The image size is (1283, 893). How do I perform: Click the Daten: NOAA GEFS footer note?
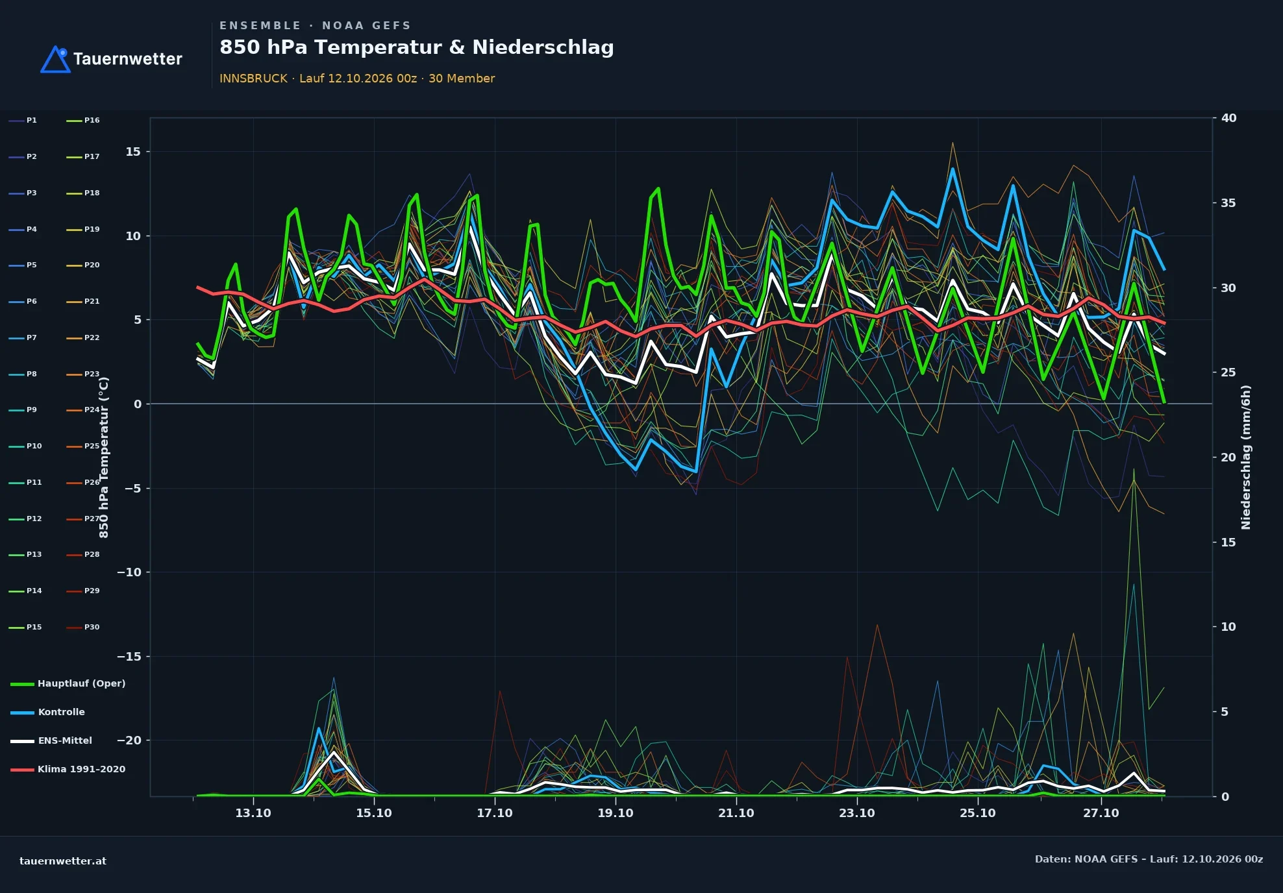point(1149,859)
